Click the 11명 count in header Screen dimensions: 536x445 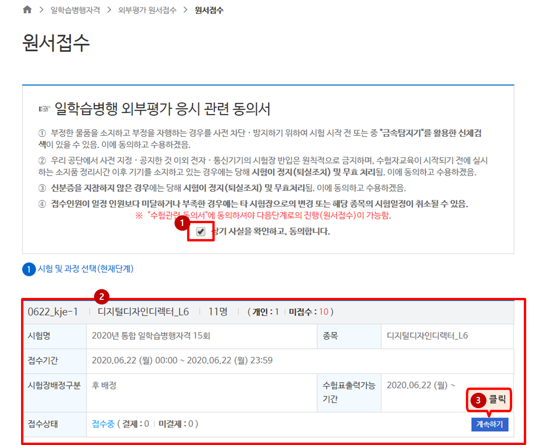(x=218, y=311)
